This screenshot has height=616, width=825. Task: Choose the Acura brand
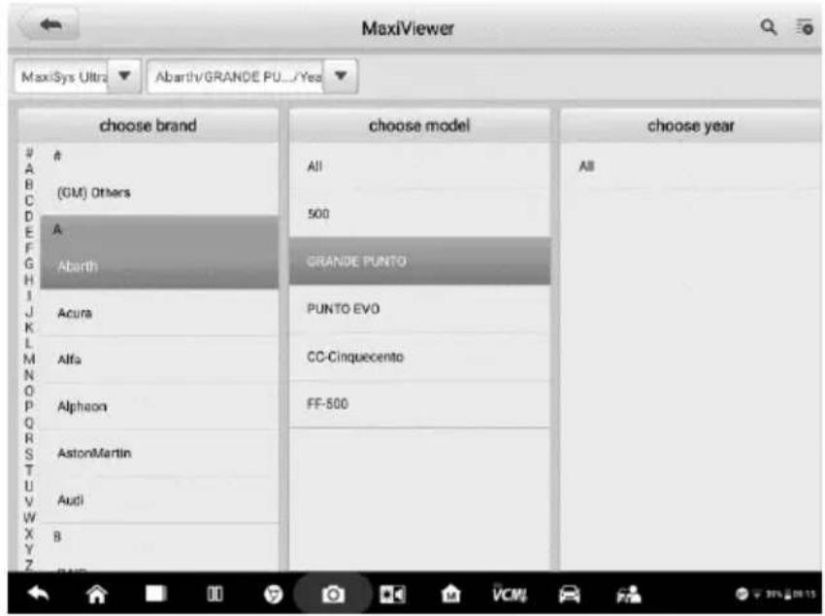[159, 313]
